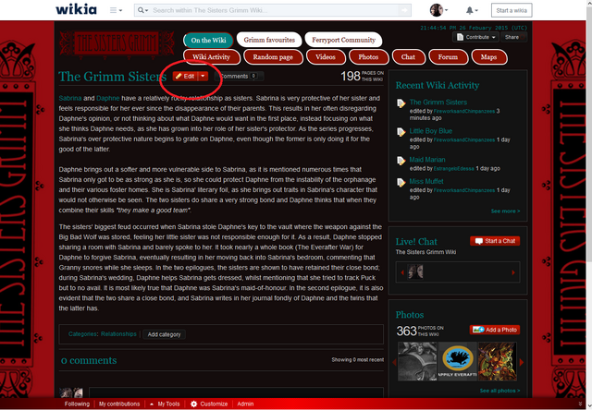Click the right arrow in Live Chat carousel
Screen dimensions: 592x410
click(513, 272)
